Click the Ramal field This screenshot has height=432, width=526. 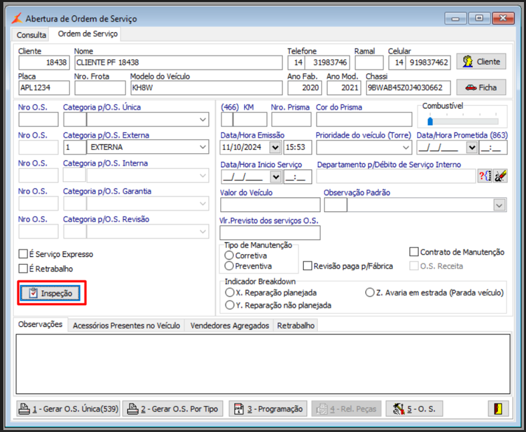[369, 63]
